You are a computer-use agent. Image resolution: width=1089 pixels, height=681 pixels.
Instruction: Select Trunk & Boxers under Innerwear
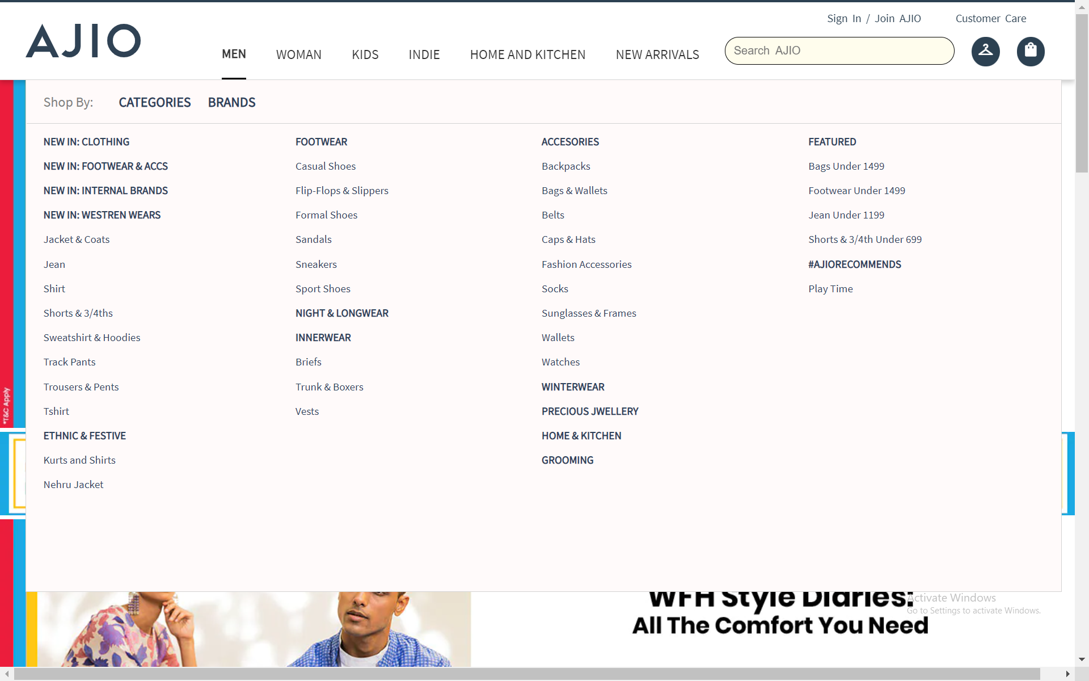point(329,386)
